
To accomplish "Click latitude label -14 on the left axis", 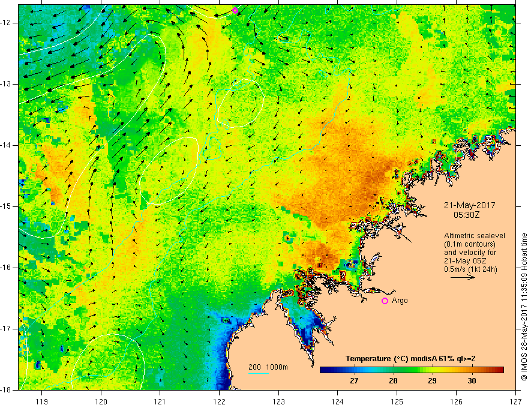I will point(7,145).
